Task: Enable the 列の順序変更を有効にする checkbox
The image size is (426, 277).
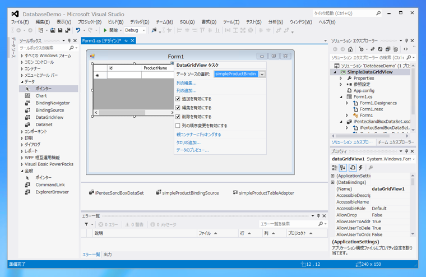Action: [x=178, y=126]
